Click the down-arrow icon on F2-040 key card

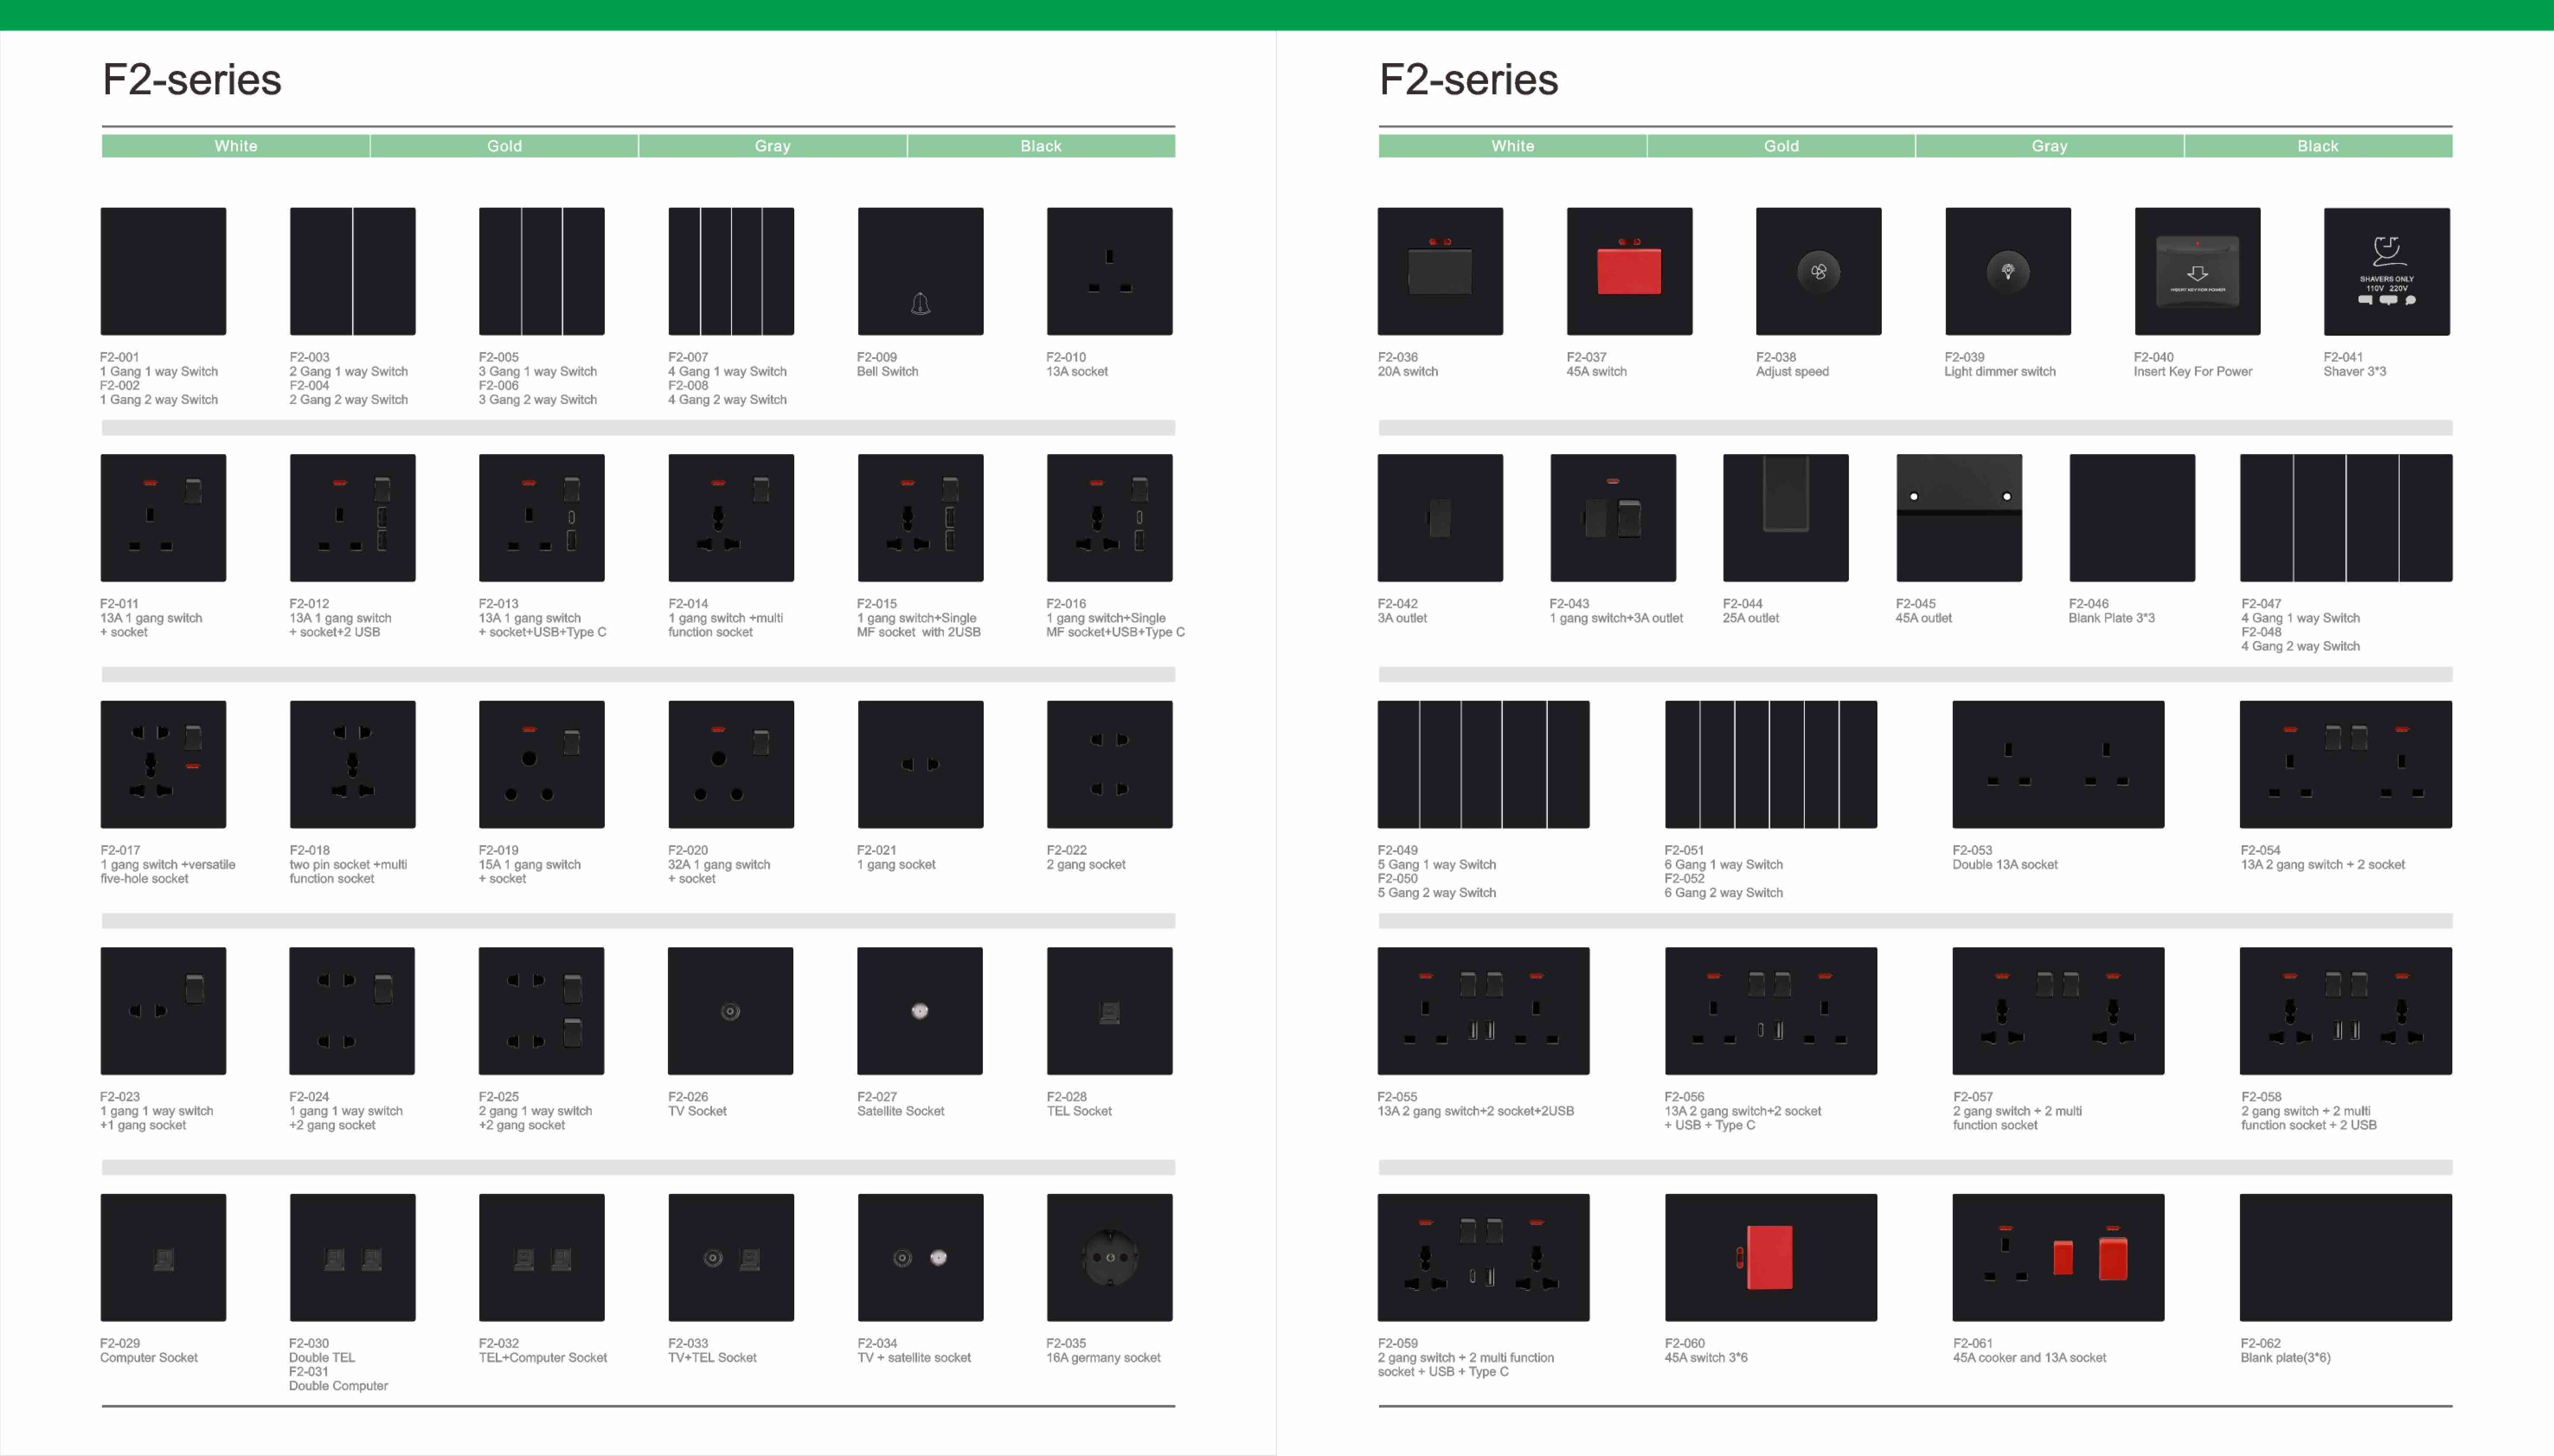pyautogui.click(x=2197, y=273)
